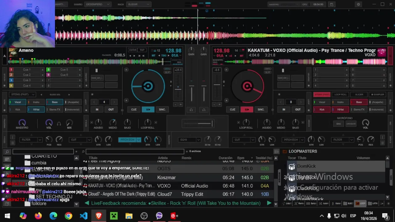This screenshot has width=395, height=222.
Task: Open Firefox from the taskbar
Action: 38,216
